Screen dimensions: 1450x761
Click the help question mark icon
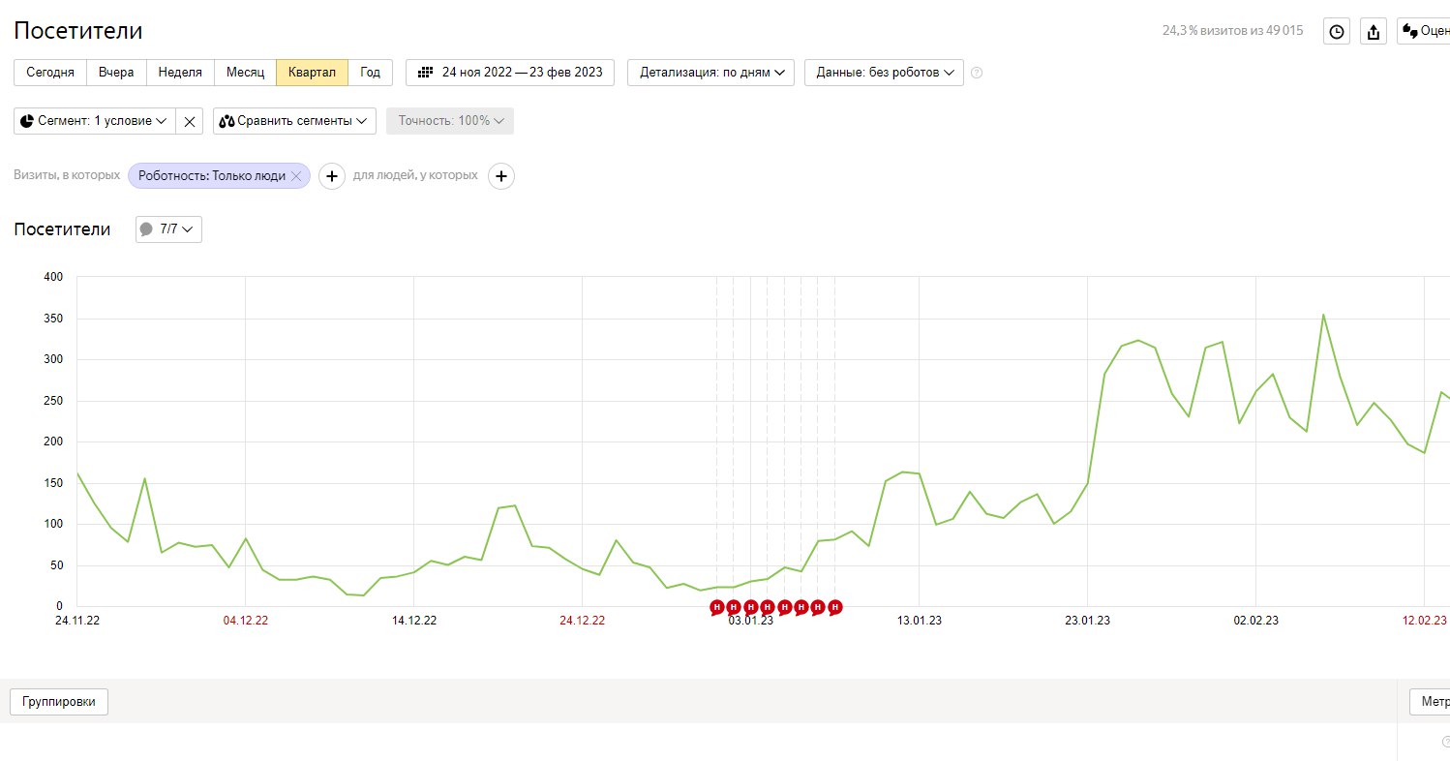pos(977,73)
